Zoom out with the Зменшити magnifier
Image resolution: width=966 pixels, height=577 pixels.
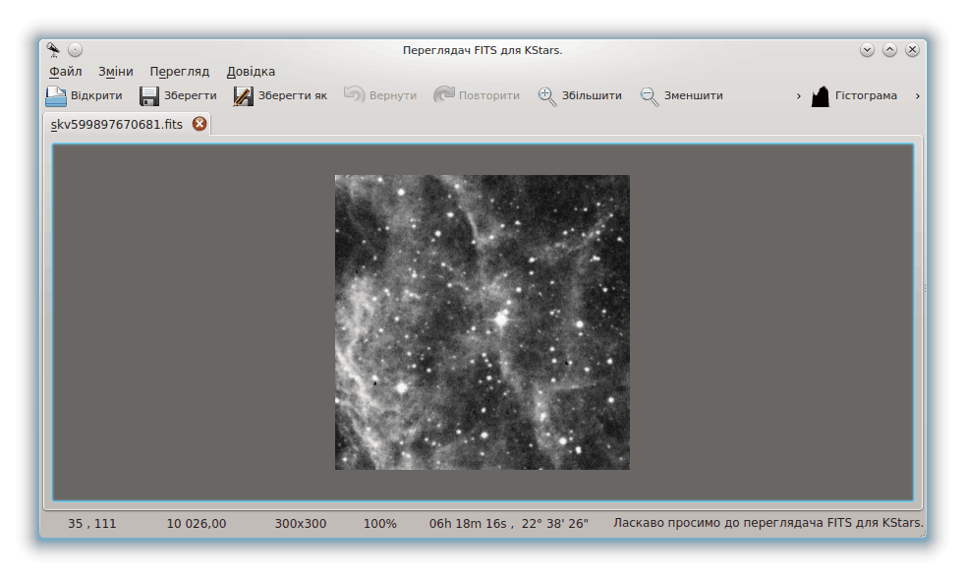[x=650, y=96]
